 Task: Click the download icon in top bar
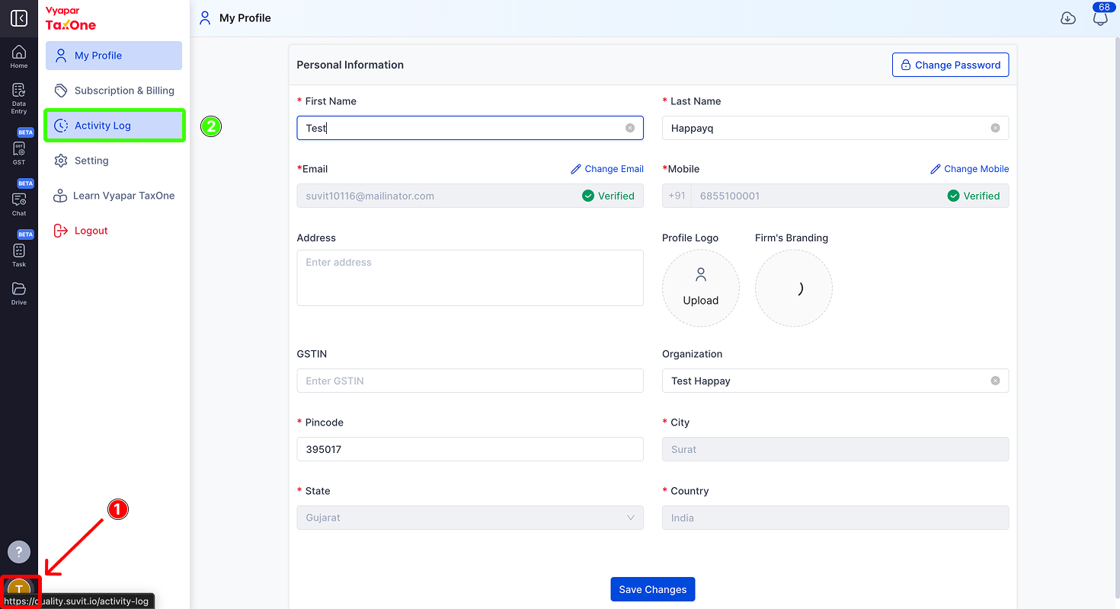(x=1068, y=18)
